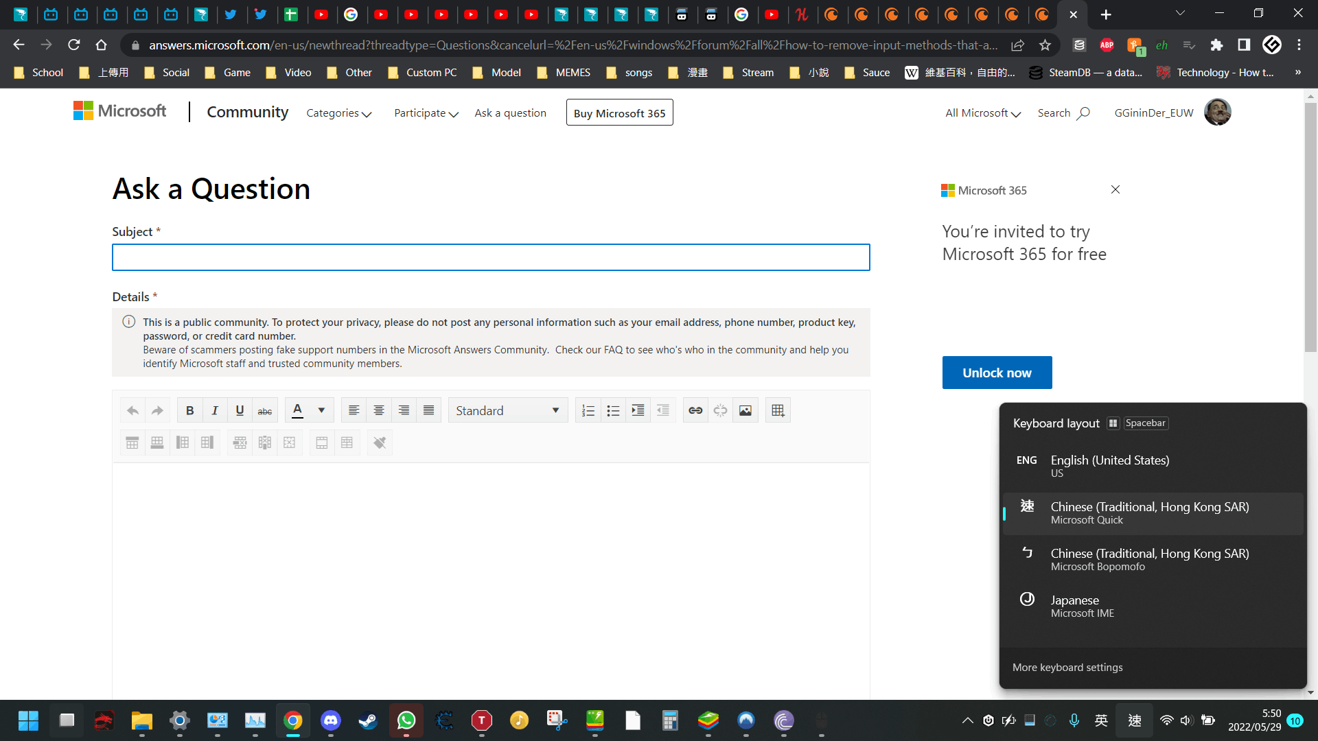Launch Steam from the taskbar

click(x=368, y=720)
